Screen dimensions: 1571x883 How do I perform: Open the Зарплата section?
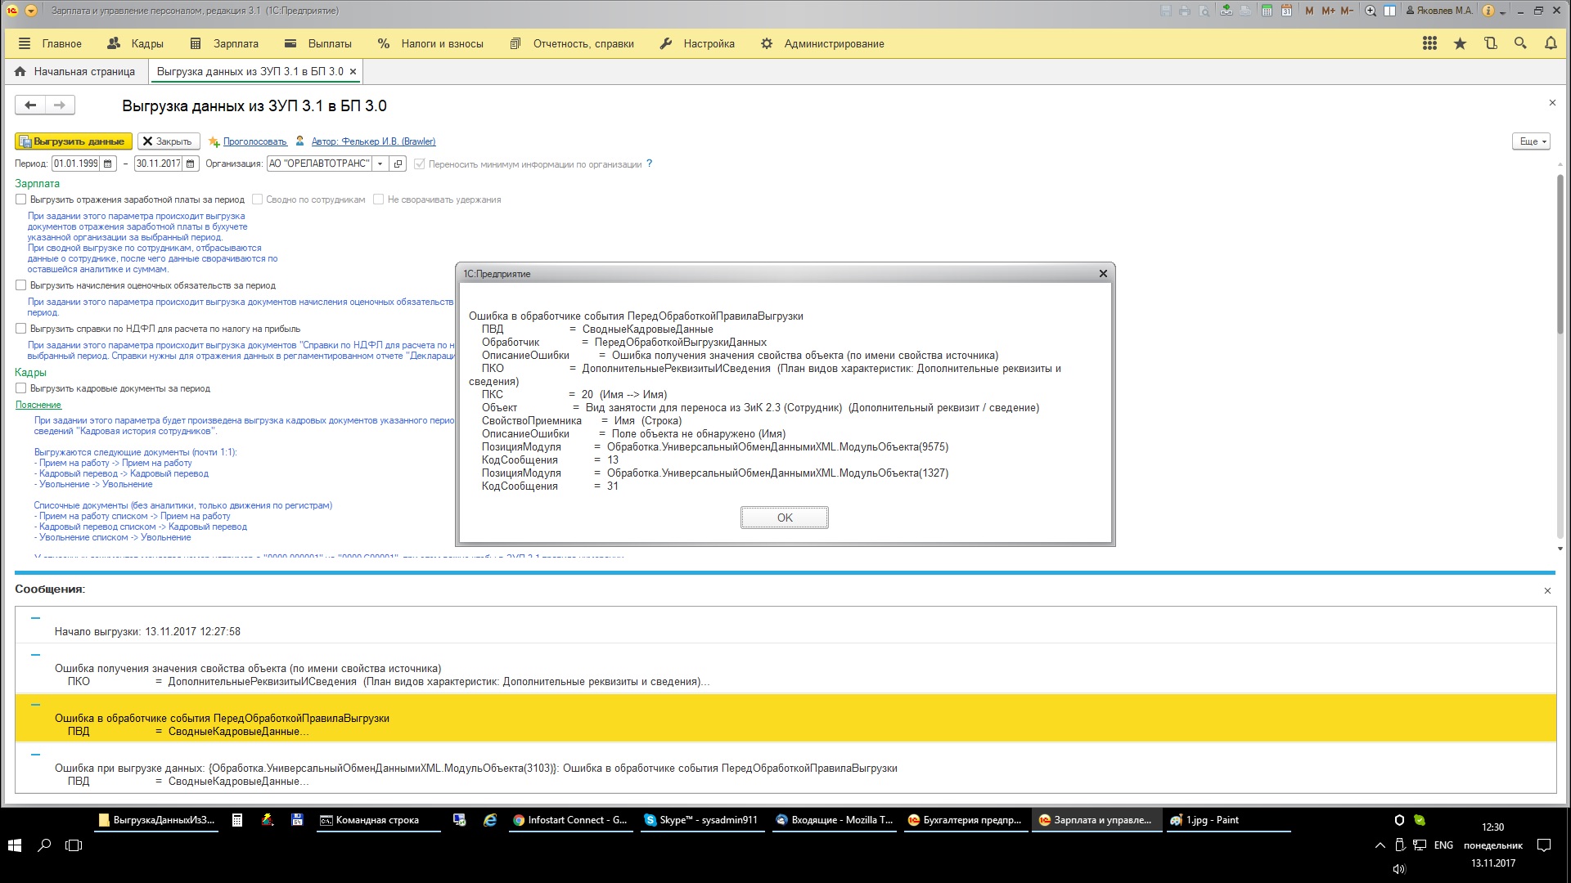(224, 43)
